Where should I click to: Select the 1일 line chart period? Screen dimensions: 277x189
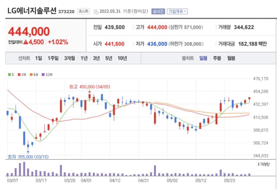point(38,58)
